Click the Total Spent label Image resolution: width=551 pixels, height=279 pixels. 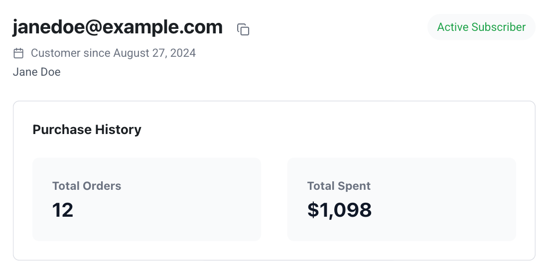(339, 186)
